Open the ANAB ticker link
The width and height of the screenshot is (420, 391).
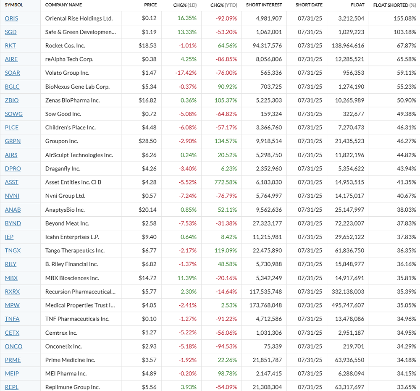tap(13, 210)
